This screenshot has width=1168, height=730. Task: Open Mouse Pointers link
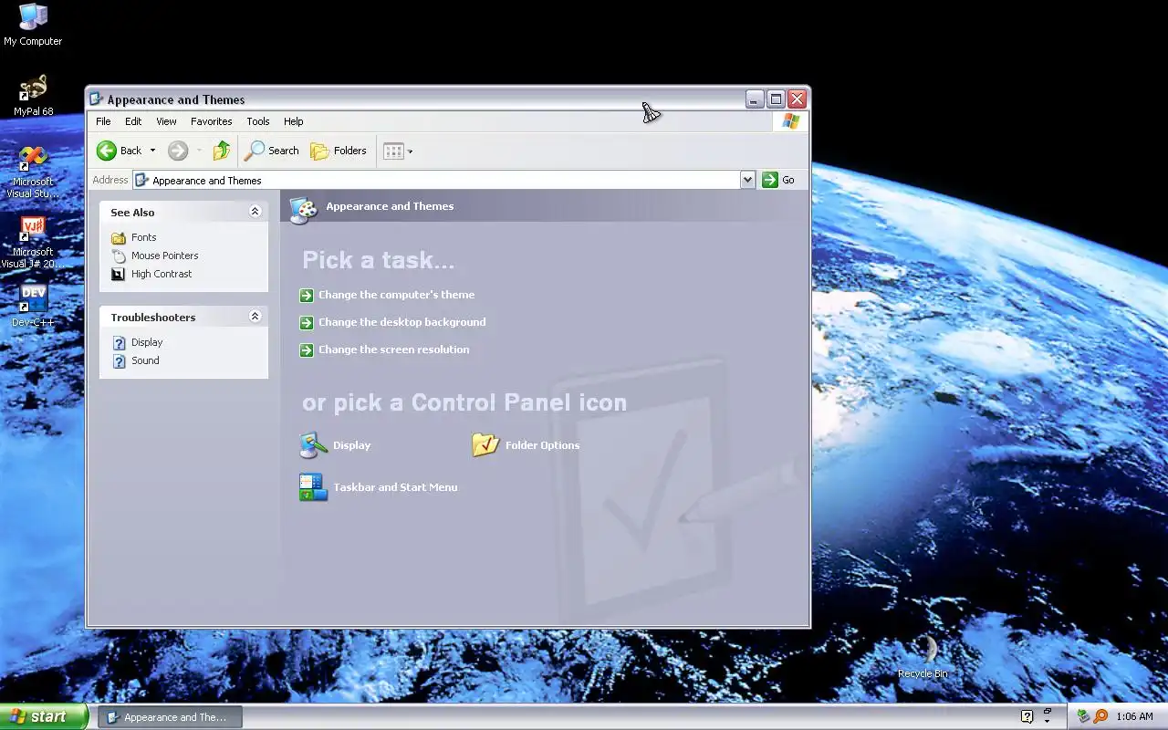click(x=164, y=255)
